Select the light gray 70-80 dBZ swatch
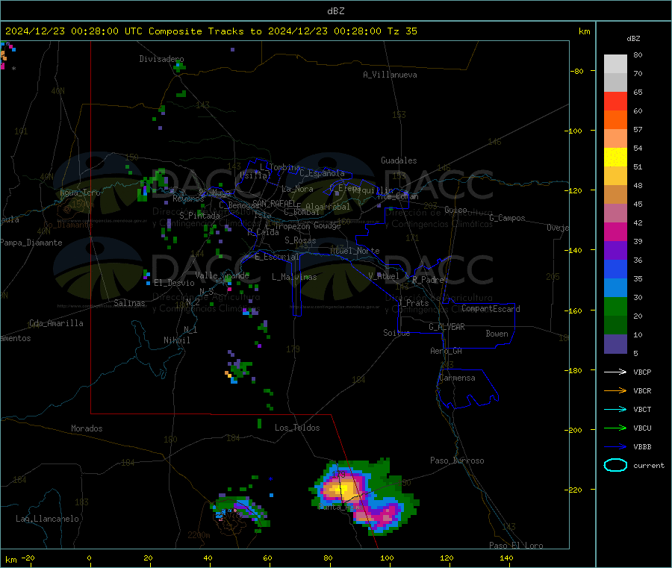The image size is (672, 568). [x=615, y=64]
